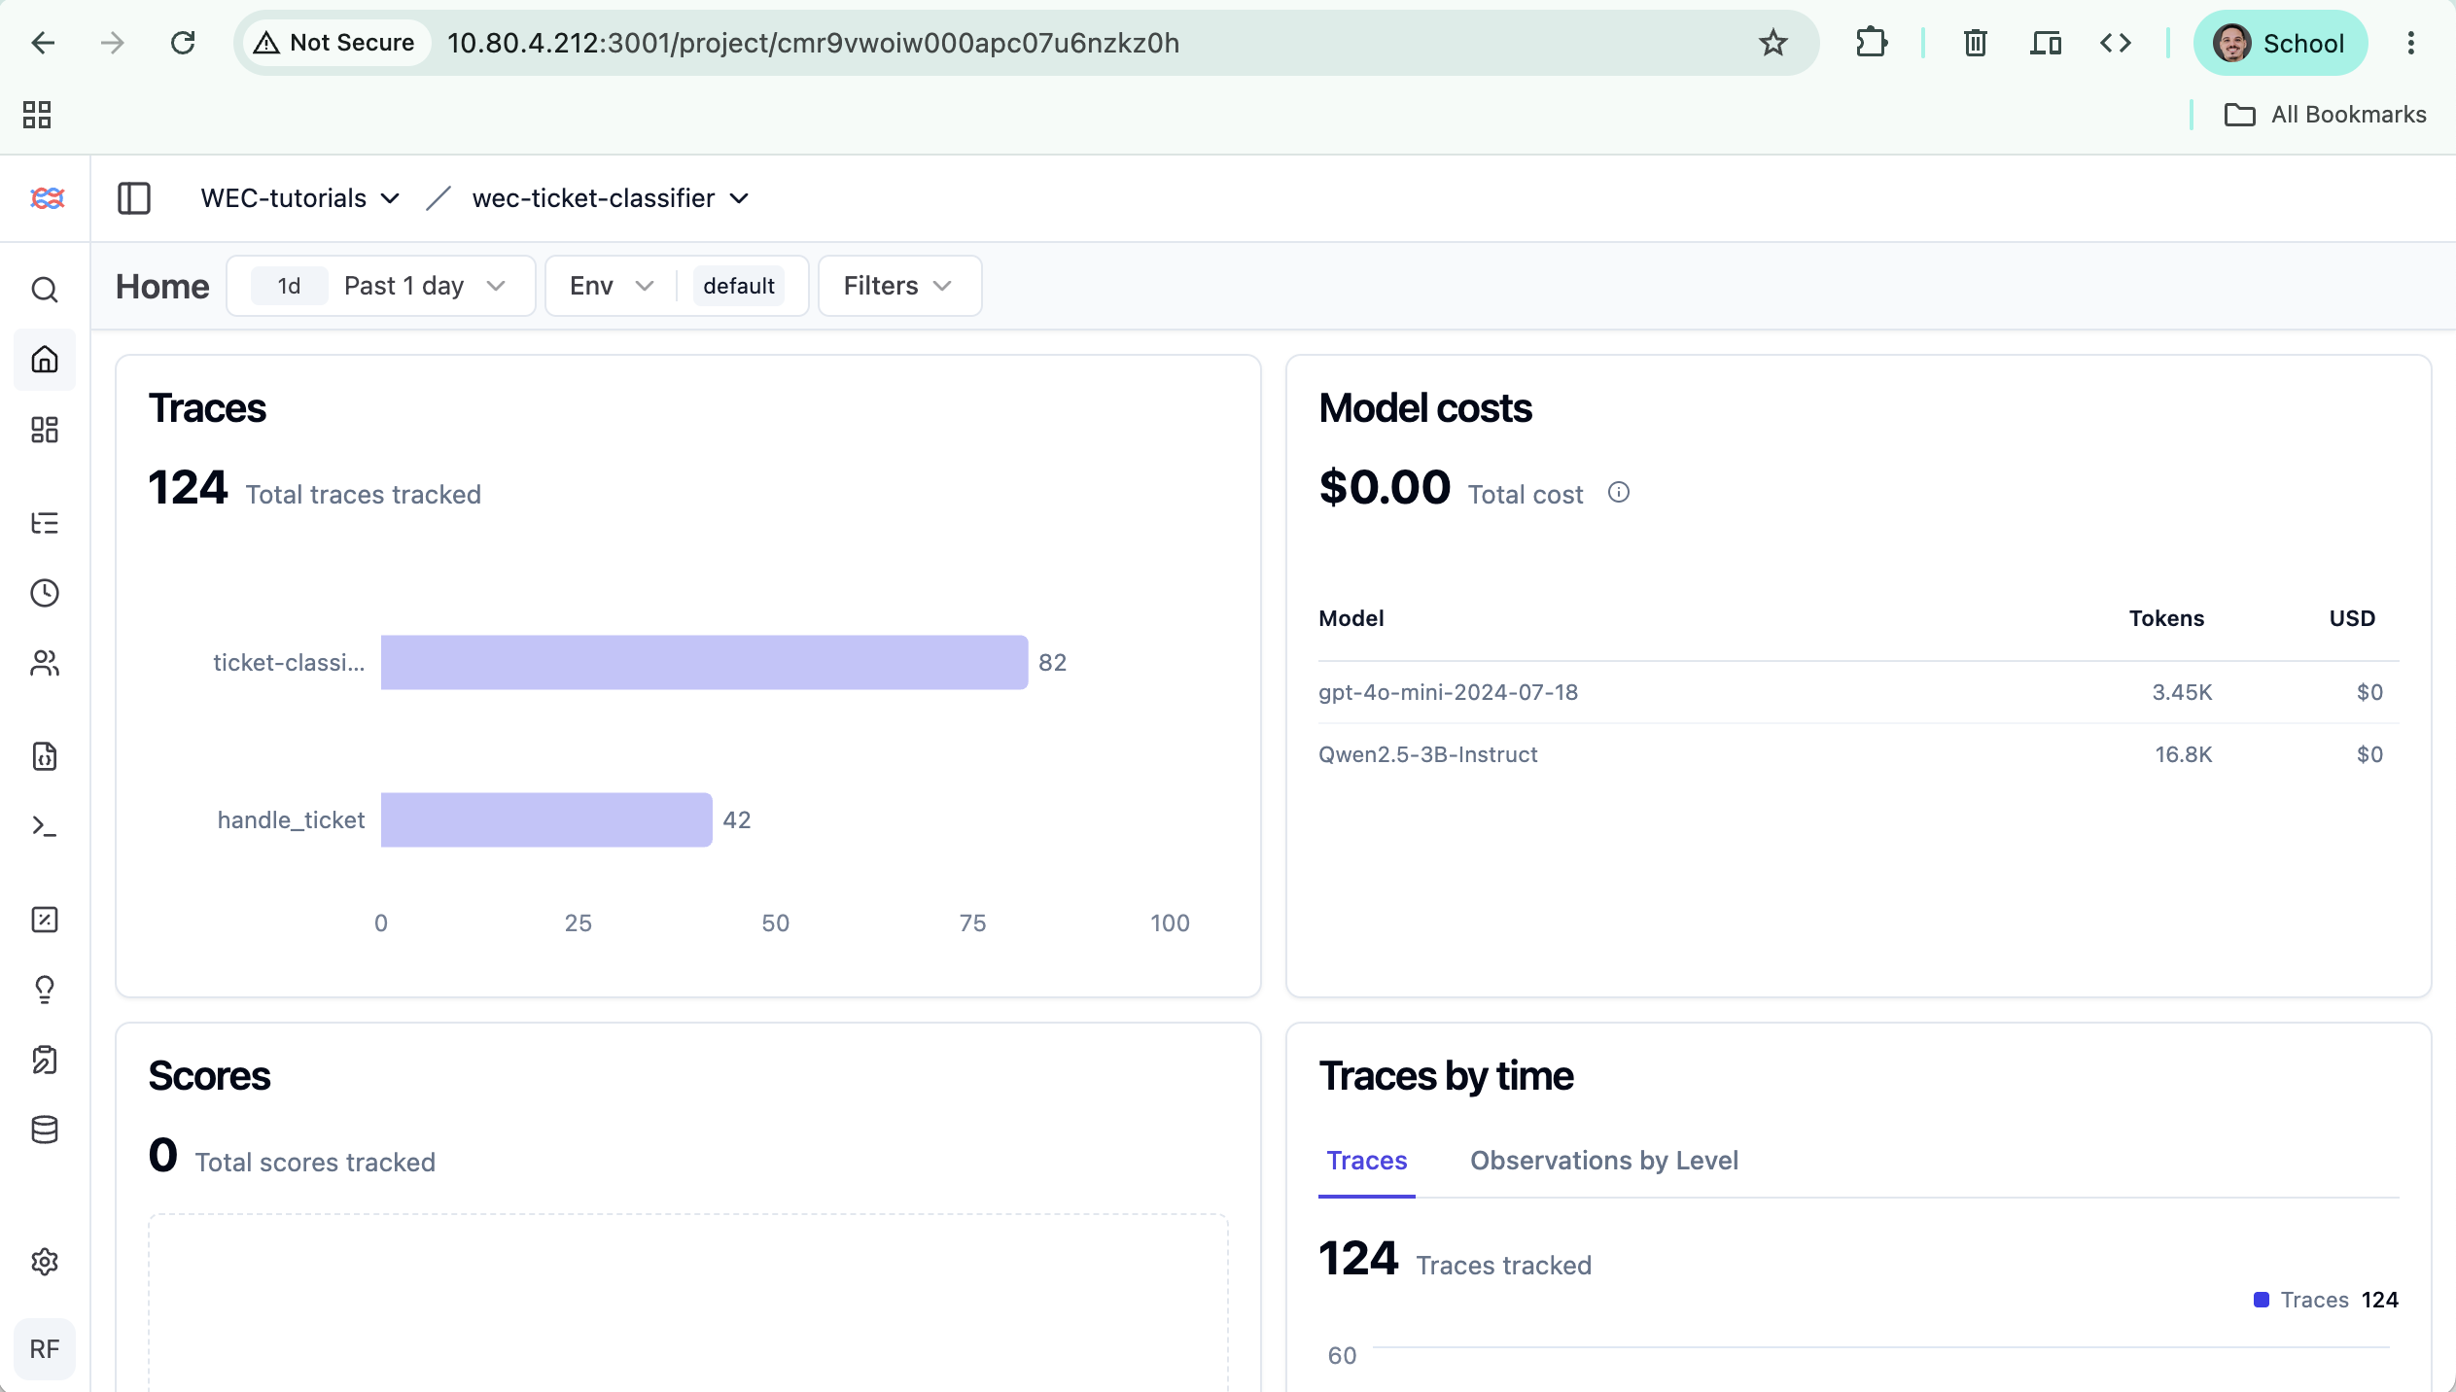This screenshot has height=1392, width=2456.
Task: Open Dashboards grid icon in sidebar
Action: tap(45, 430)
